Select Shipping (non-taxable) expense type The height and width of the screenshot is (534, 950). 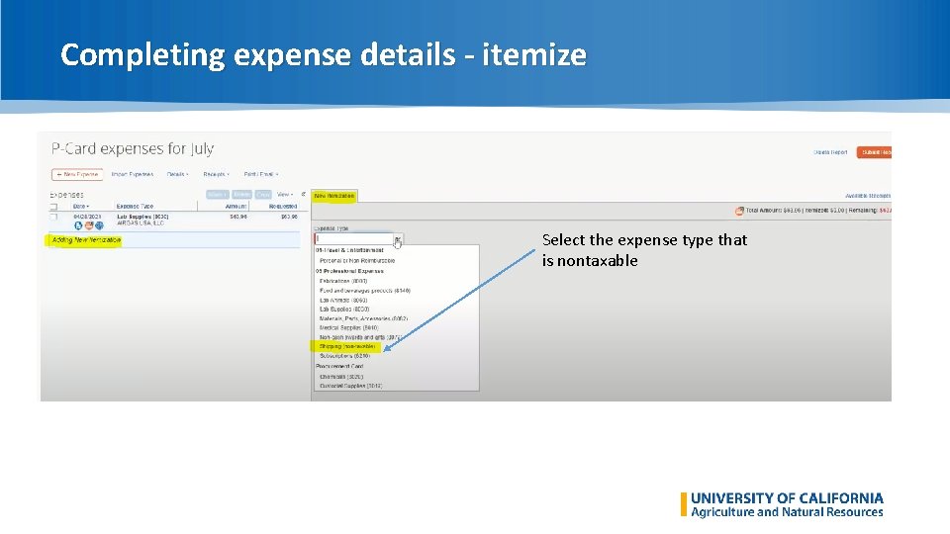(347, 347)
